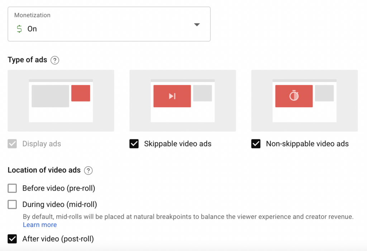367x251 pixels.
Task: Open the Learn more link about mid-rolls
Action: pyautogui.click(x=40, y=225)
